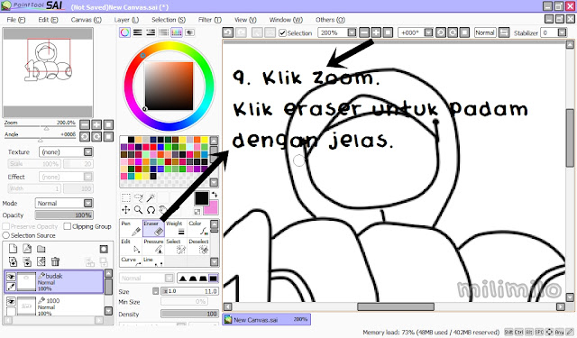The width and height of the screenshot is (577, 338).
Task: Expand the layer Mode Normal dropdown
Action: click(x=64, y=203)
